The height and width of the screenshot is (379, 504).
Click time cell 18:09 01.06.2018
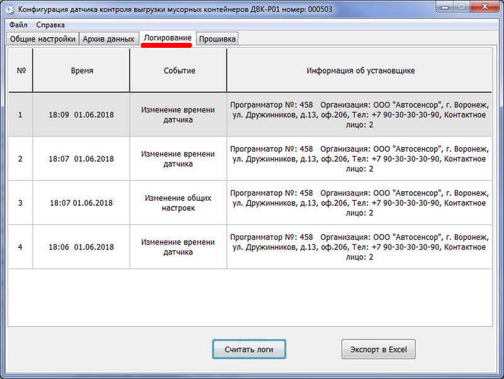tap(81, 115)
